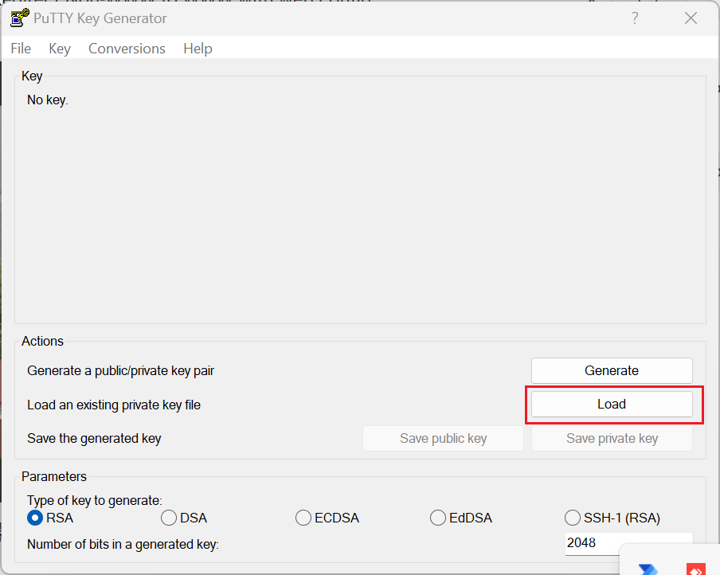Open the File menu

coord(21,49)
